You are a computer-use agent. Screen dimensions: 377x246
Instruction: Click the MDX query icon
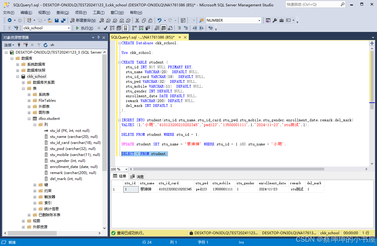point(108,20)
